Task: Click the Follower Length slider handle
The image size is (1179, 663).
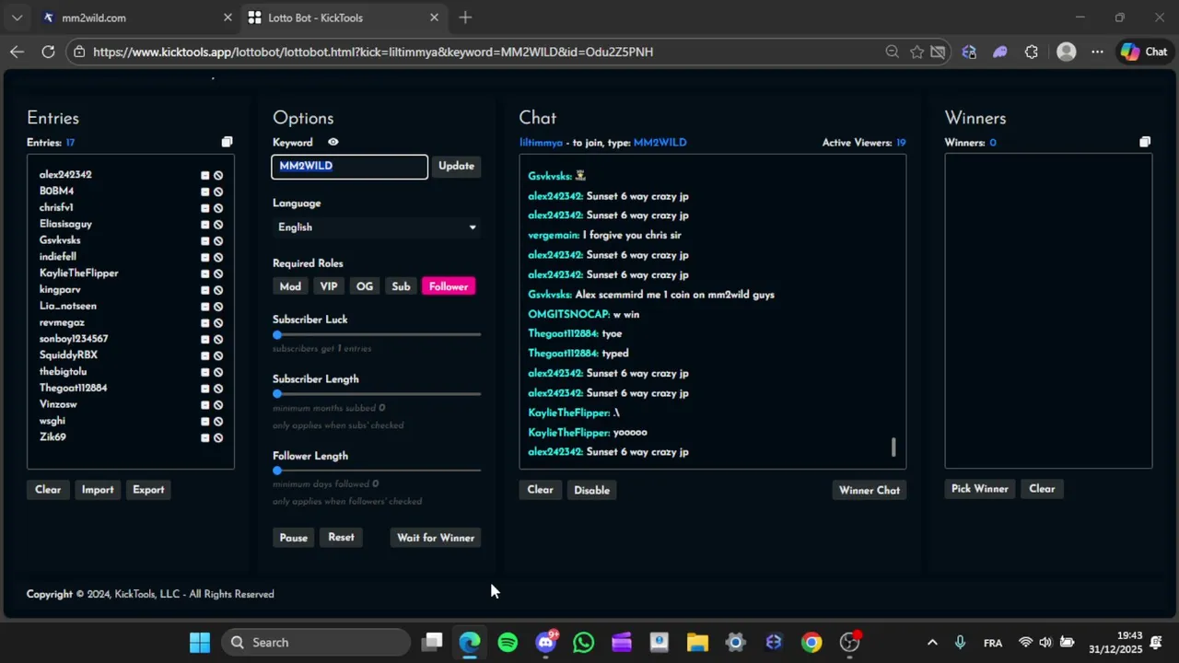Action: (x=277, y=471)
